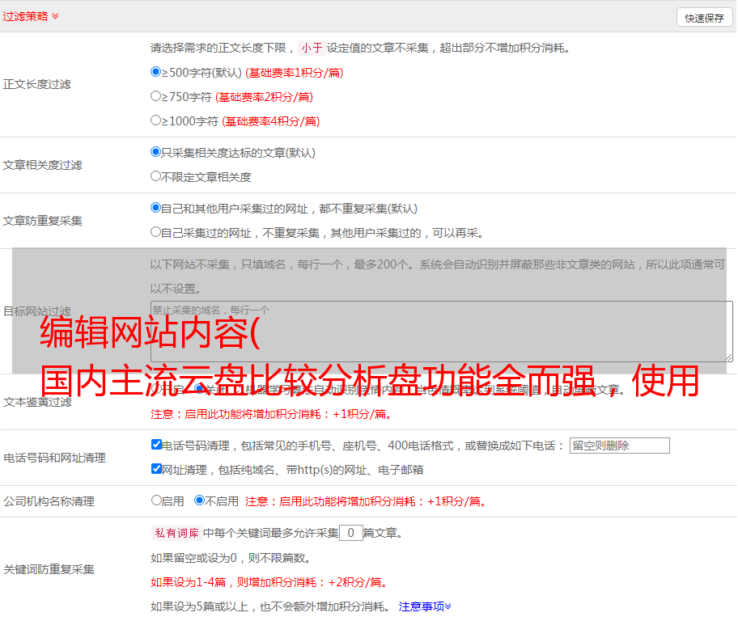Click the 留空则删除 replacement phone field

[619, 446]
